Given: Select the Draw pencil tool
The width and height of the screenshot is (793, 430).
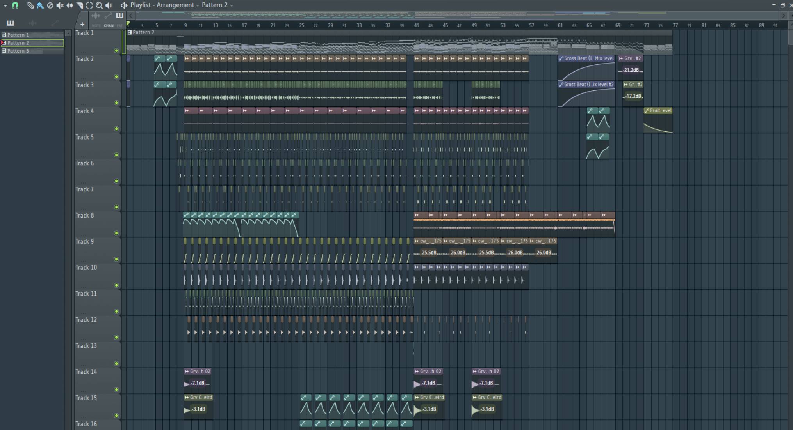Looking at the screenshot, I should pyautogui.click(x=30, y=5).
